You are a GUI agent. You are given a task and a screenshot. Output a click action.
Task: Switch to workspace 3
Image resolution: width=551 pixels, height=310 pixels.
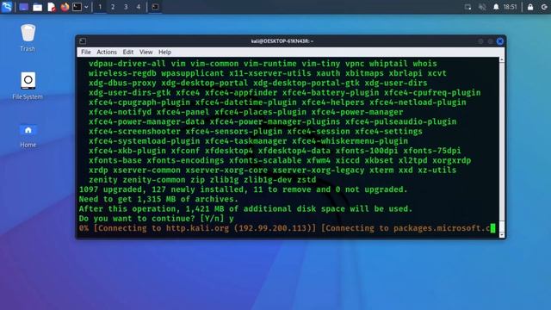tap(126, 7)
